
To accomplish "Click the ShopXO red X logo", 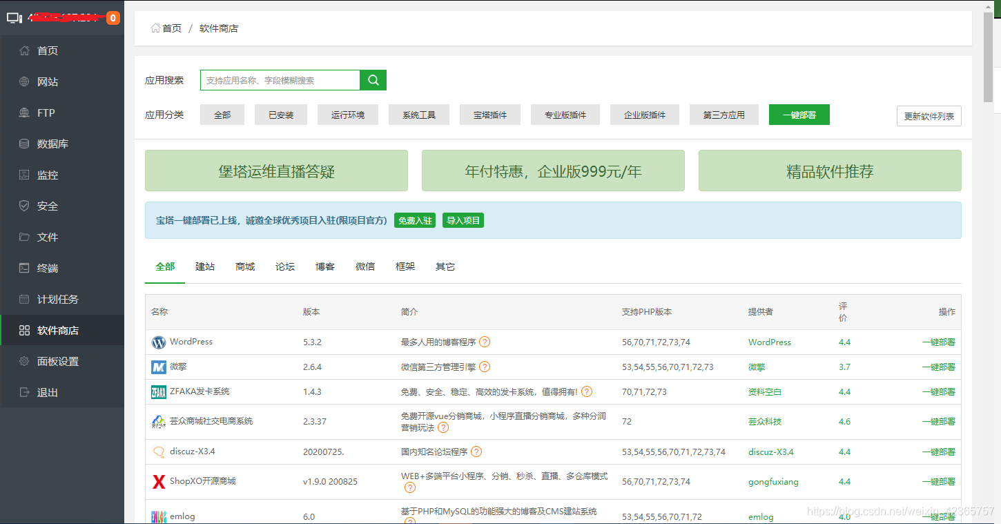I will point(159,482).
